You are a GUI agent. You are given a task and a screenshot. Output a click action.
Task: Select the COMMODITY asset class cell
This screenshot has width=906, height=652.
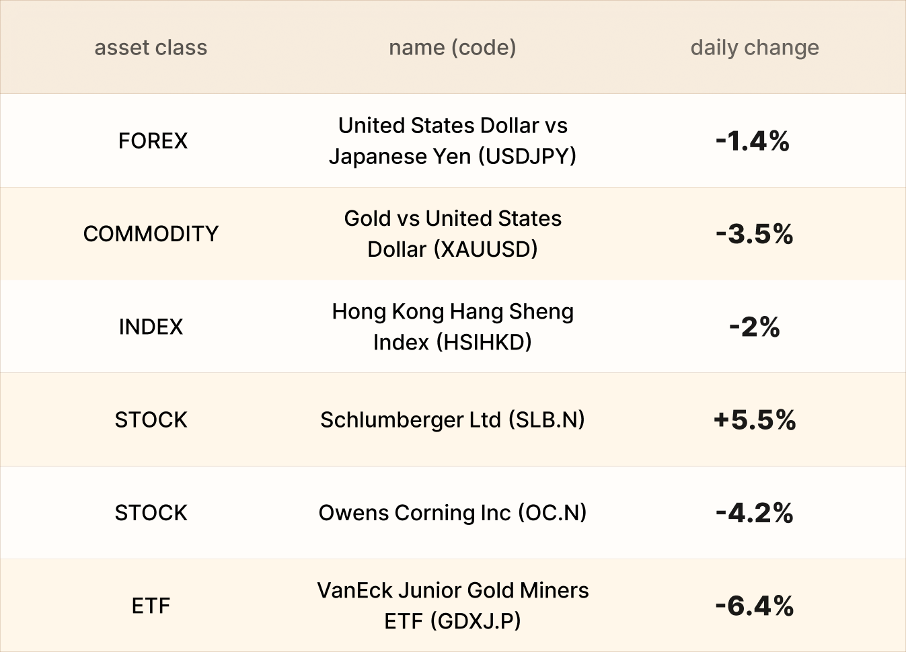tap(151, 234)
